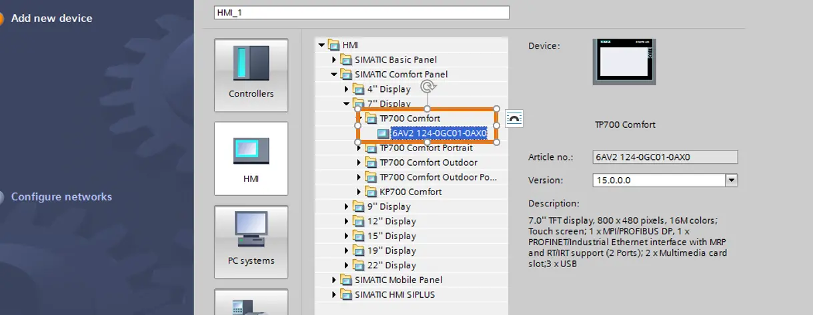The width and height of the screenshot is (813, 315).
Task: Select the TP700 Comfort Portrait row text
Action: [x=426, y=148]
